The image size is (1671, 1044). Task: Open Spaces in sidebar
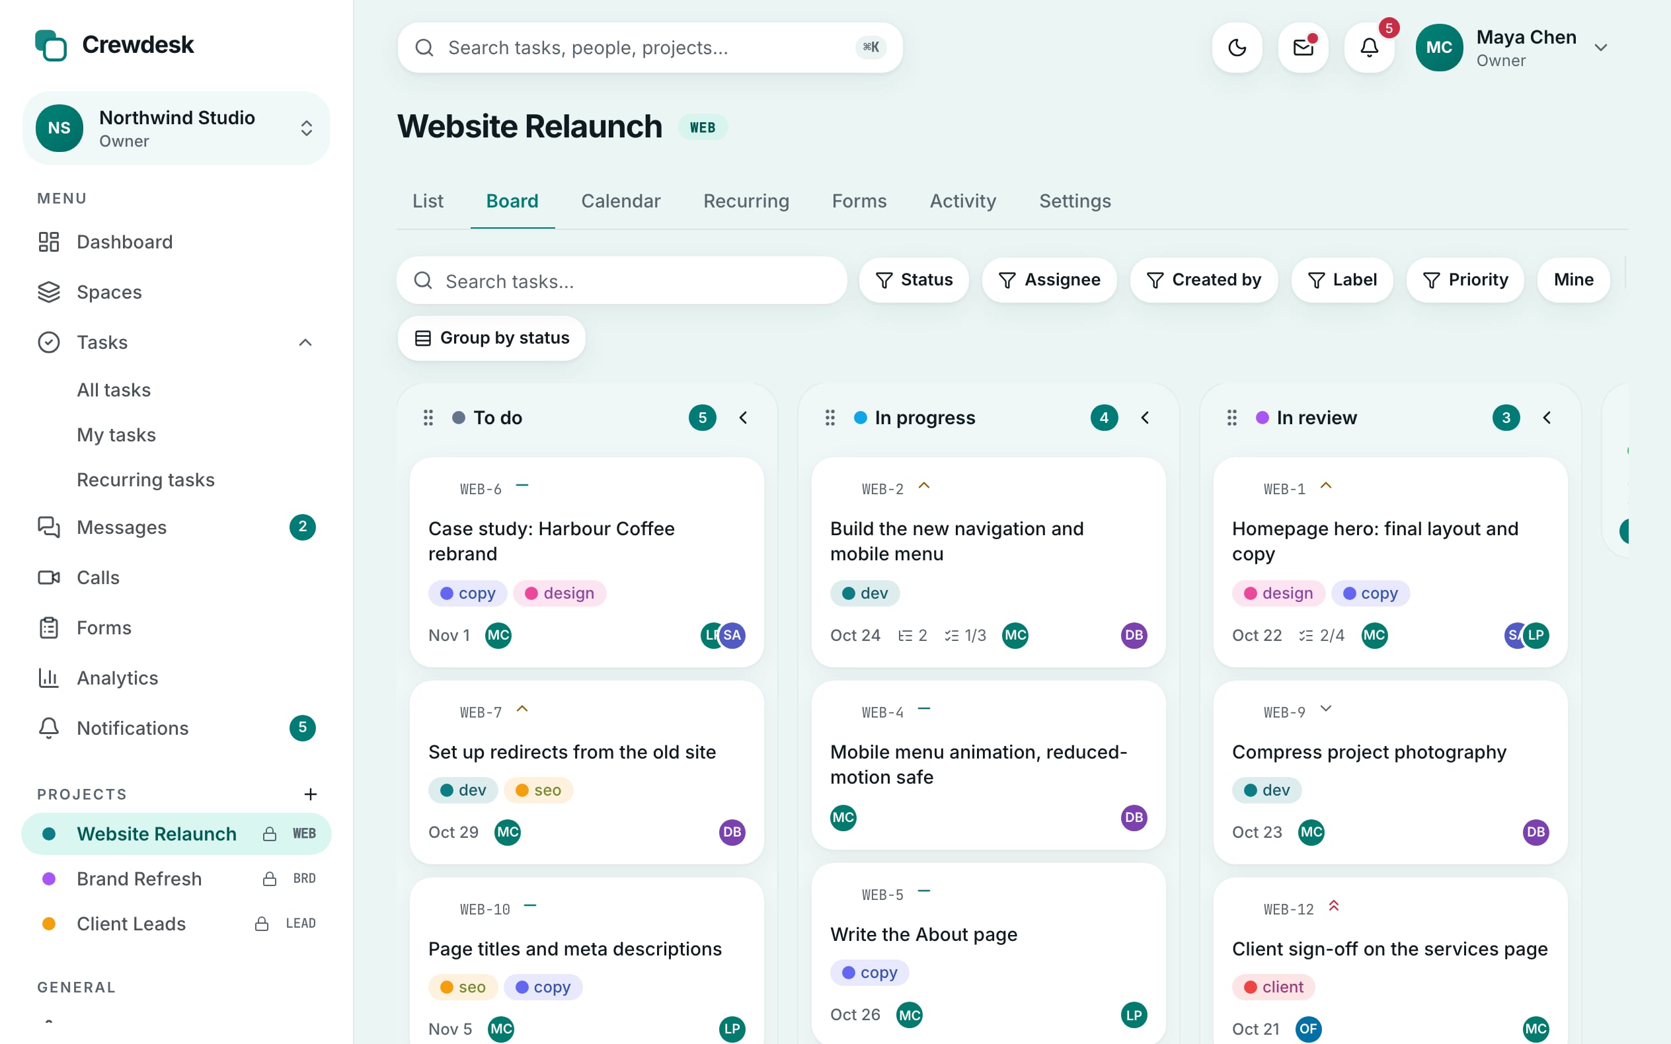176,292
